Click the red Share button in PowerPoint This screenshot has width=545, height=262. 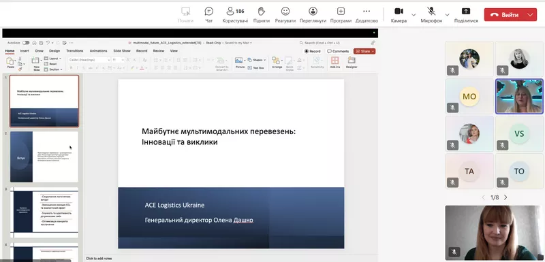364,51
